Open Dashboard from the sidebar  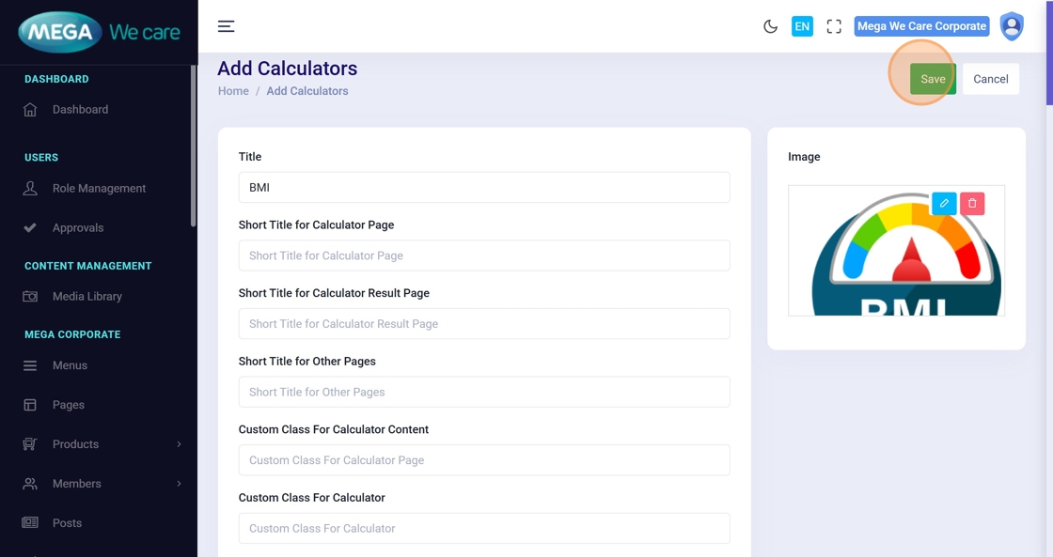80,110
